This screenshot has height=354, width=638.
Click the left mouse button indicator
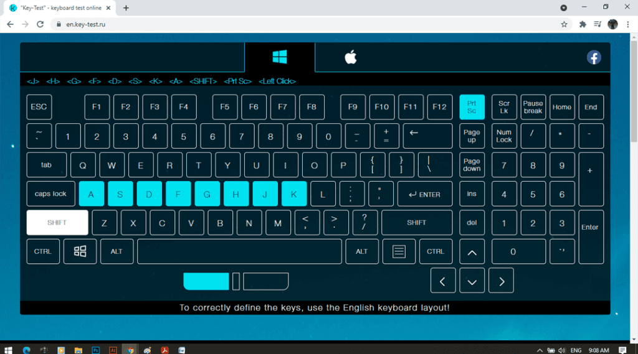click(x=206, y=281)
